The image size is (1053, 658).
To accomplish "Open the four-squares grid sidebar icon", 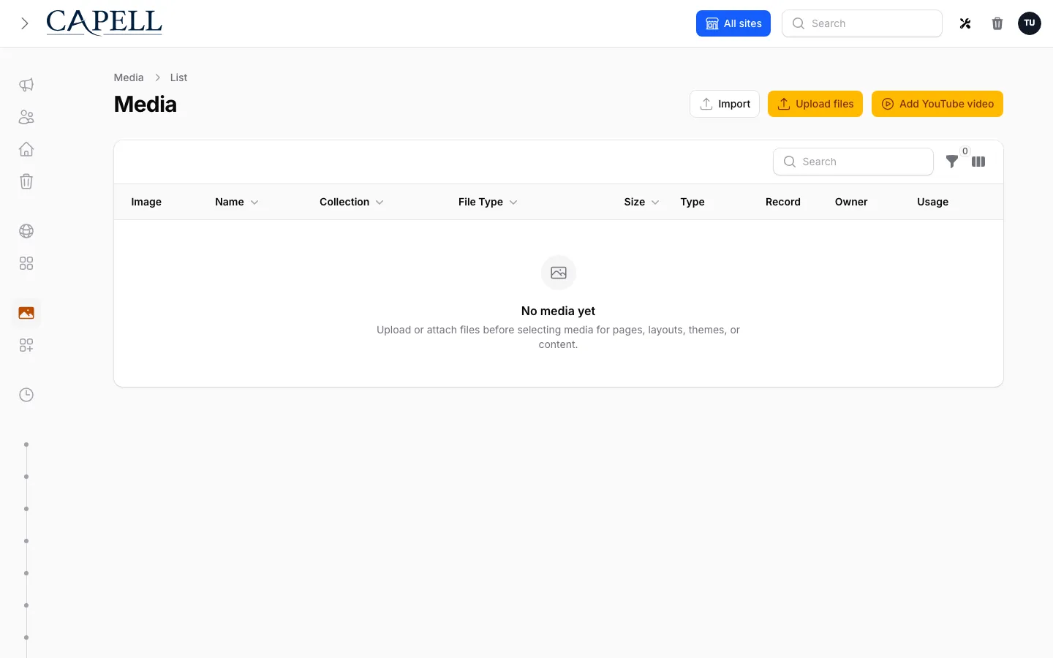I will 26,263.
